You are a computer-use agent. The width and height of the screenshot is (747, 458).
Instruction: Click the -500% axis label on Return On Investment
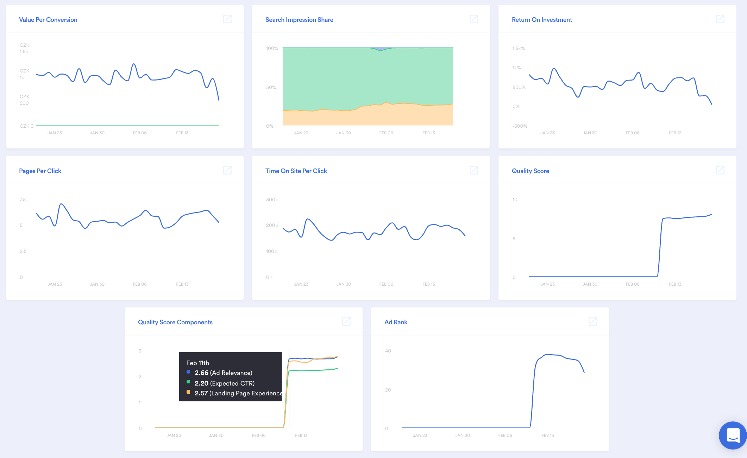coord(520,126)
